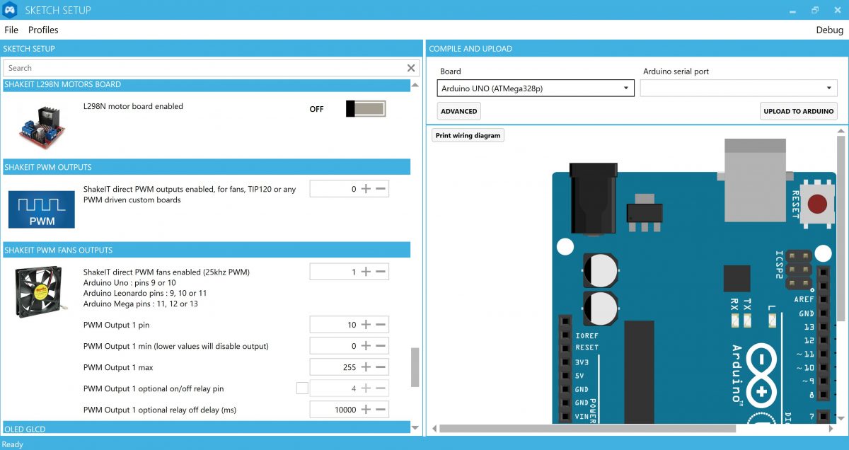Image resolution: width=849 pixels, height=450 pixels.
Task: Clear the search box with X icon
Action: coord(411,68)
